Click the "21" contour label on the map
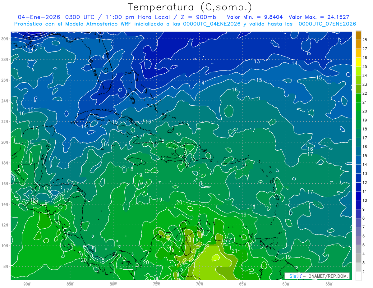The image size is (373, 288). point(235,251)
